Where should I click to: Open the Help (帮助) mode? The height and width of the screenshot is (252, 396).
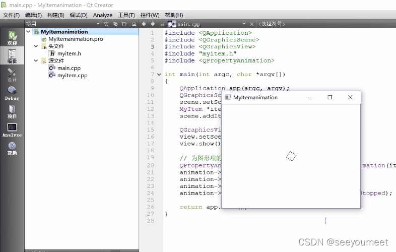click(x=12, y=149)
